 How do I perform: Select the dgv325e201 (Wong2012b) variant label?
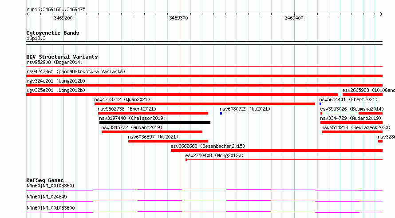pyautogui.click(x=56, y=90)
